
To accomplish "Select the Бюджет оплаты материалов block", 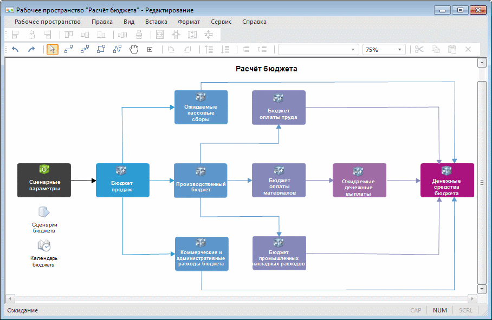I will (279, 181).
